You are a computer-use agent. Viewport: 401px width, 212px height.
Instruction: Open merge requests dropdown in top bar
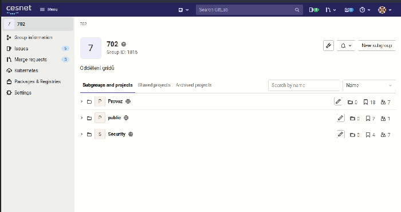point(331,10)
